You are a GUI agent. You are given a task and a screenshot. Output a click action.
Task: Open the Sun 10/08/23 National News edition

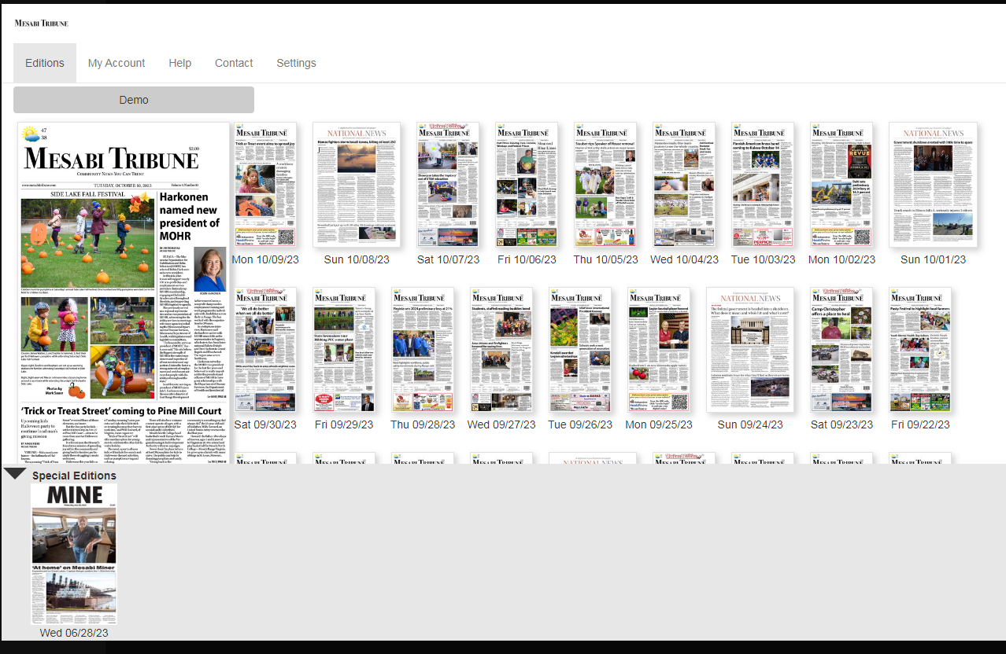click(x=357, y=185)
